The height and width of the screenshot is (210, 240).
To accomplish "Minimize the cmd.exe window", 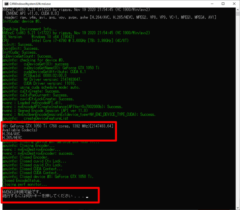I will pyautogui.click(x=212, y=4).
